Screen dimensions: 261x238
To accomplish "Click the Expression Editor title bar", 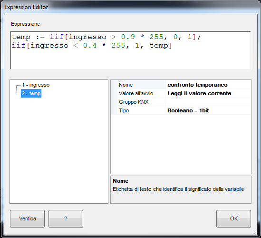I will [x=130, y=7].
